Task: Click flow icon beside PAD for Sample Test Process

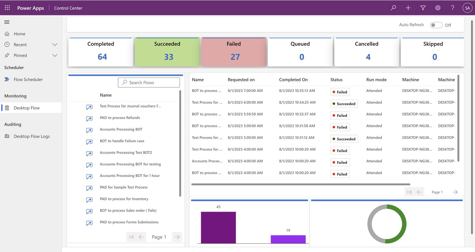Action: click(89, 188)
